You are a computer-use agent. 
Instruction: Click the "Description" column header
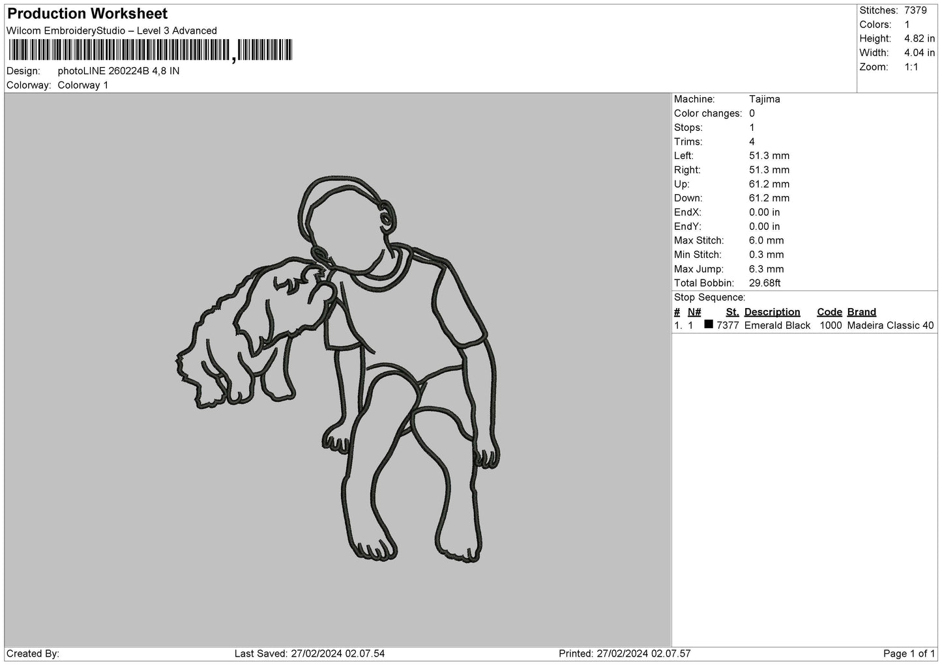coord(772,312)
